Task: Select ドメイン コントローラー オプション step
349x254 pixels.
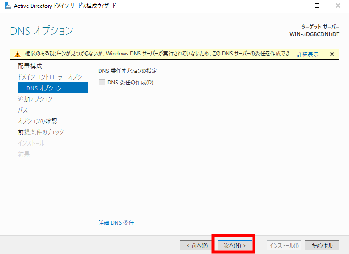Action: click(x=52, y=77)
